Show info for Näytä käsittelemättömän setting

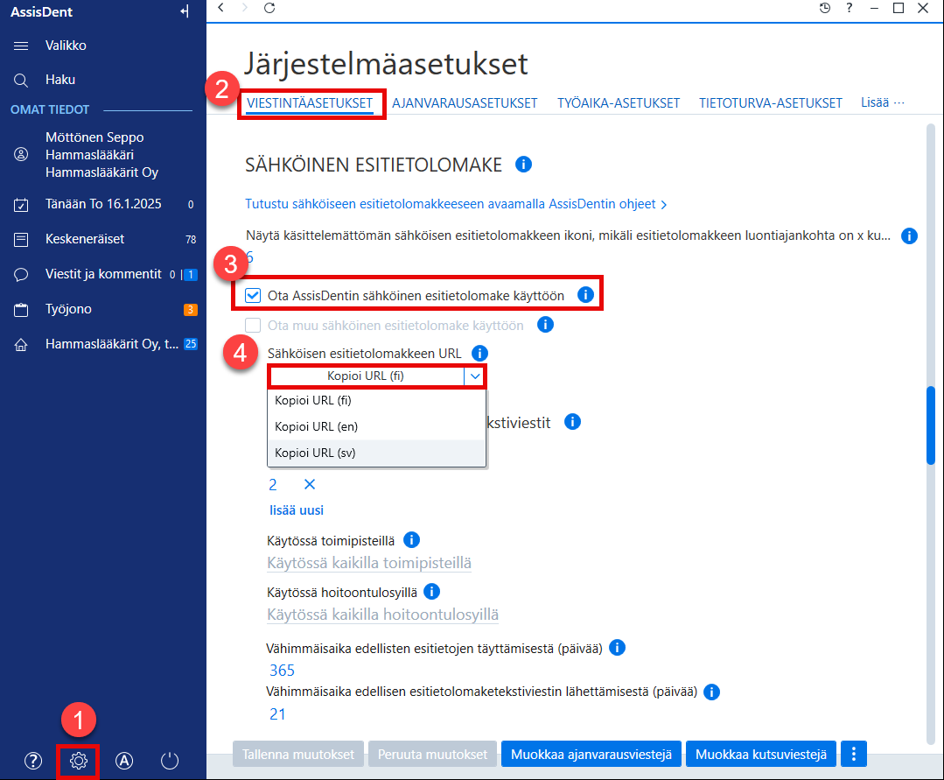[x=909, y=235]
